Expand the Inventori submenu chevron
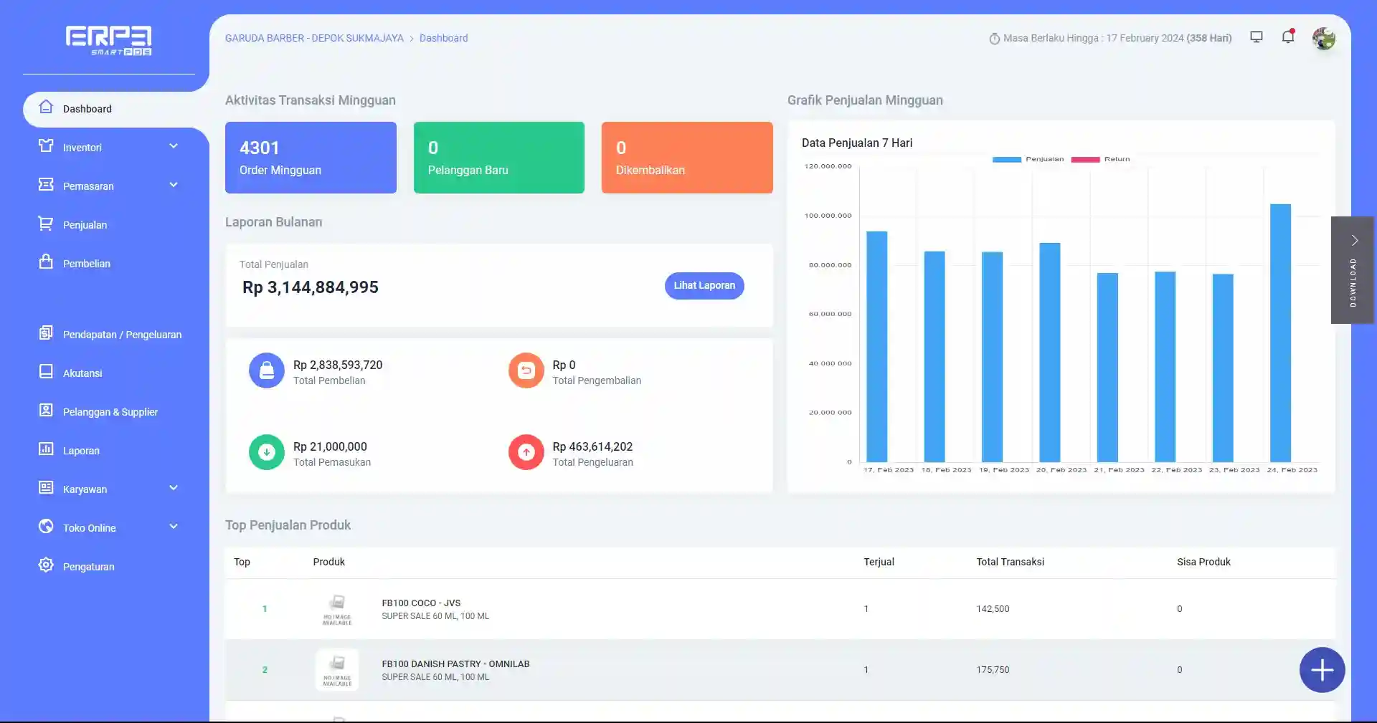 [174, 146]
